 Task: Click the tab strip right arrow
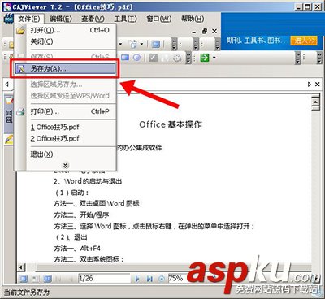point(310,84)
